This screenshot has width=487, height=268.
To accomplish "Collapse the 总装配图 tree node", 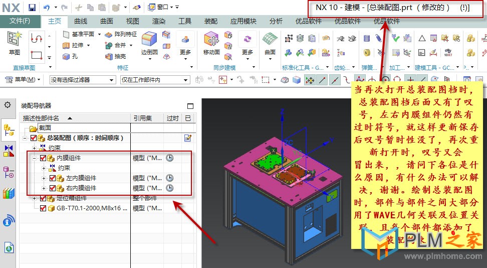I will [25, 138].
